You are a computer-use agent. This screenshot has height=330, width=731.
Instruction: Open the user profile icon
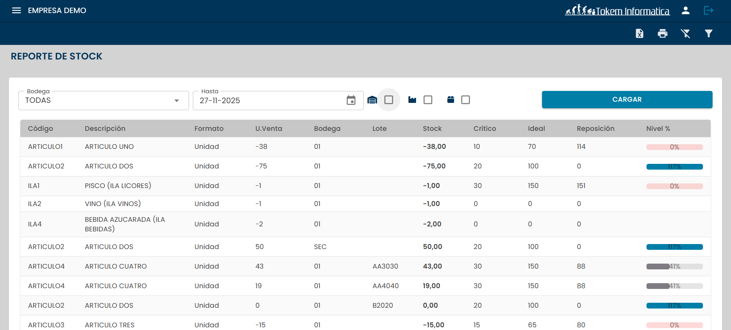click(686, 10)
